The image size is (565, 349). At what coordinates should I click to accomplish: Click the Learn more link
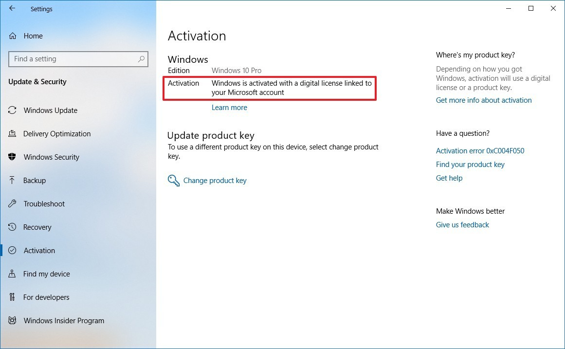point(229,107)
